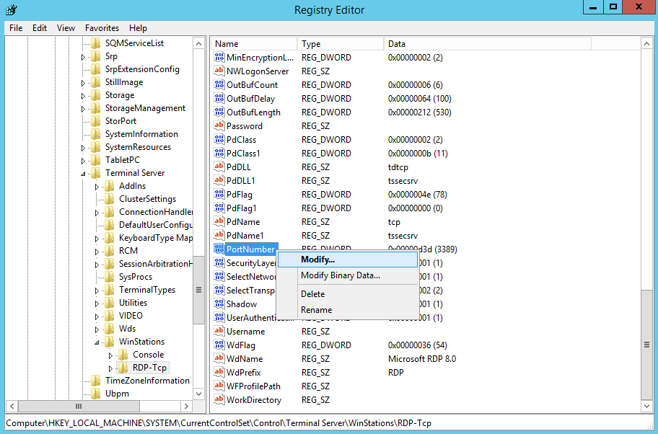The height and width of the screenshot is (434, 658).
Task: Expand the VIDEO key arrow
Action: (97, 316)
